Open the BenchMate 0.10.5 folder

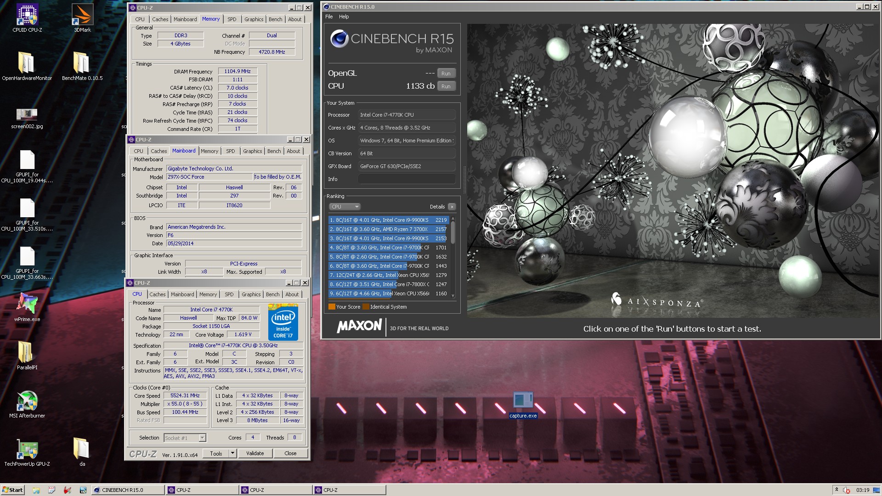tap(82, 66)
